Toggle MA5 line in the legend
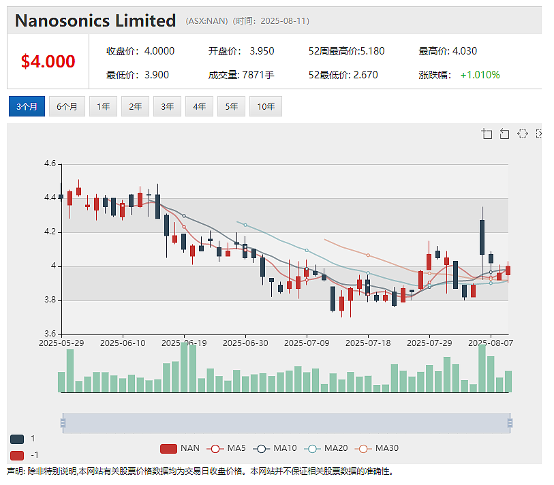554x485 pixels. pyautogui.click(x=226, y=448)
